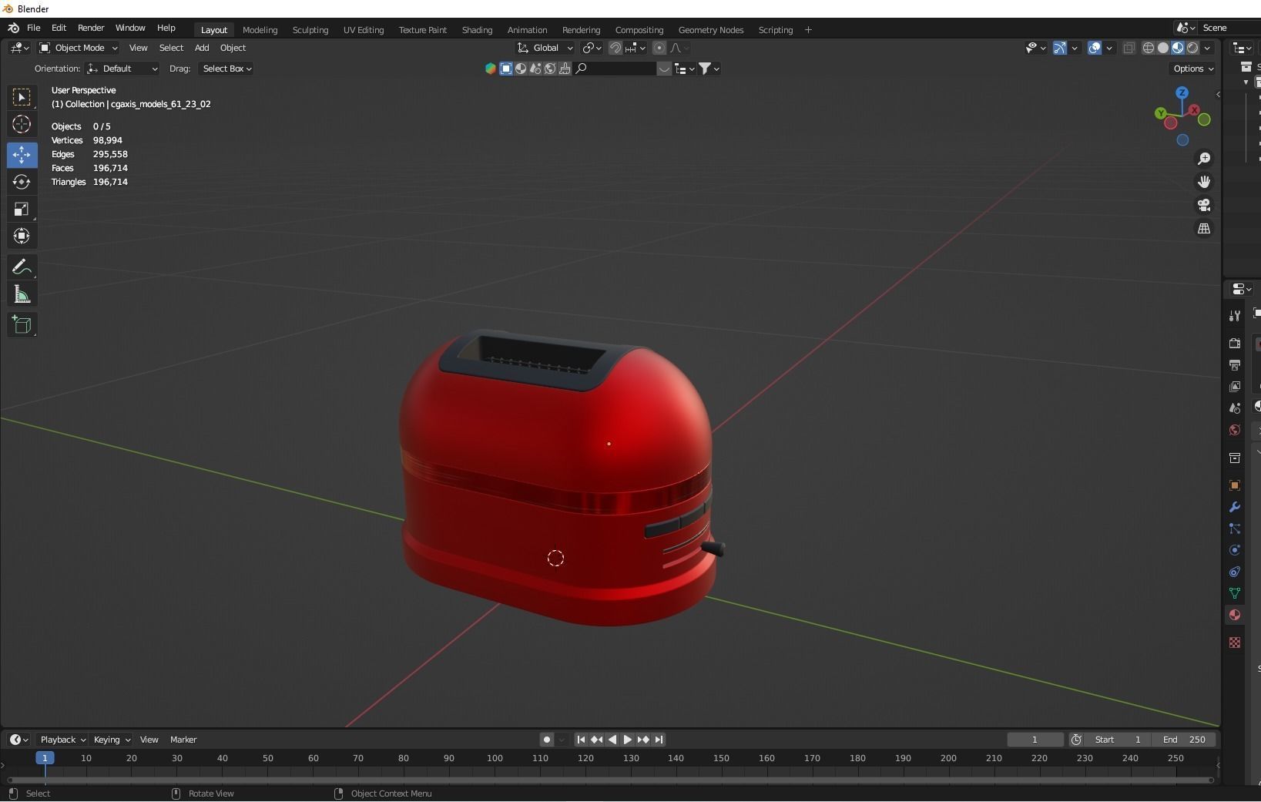Click the 3D Cursor tool
Viewport: 1261px width, 802px height.
pos(22,124)
